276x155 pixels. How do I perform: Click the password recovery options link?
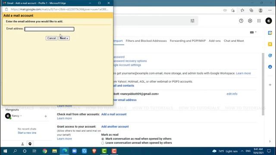[130, 61]
